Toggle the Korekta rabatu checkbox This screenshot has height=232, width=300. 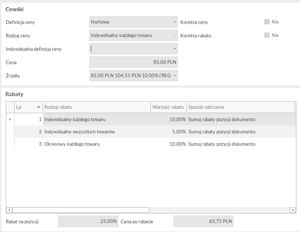tap(267, 35)
